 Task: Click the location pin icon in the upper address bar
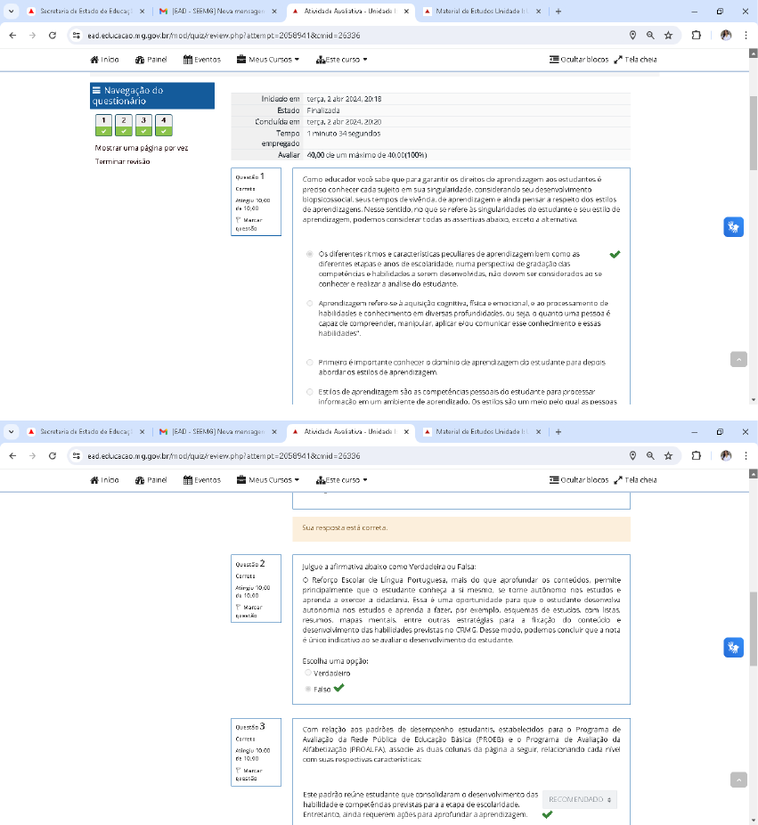click(x=632, y=36)
